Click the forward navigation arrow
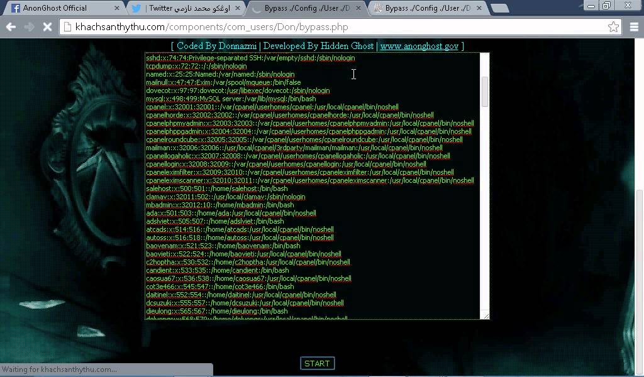Screen dimensions: 644x377 [x=29, y=27]
